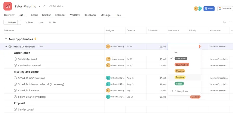Click ki avatar on Follow up after live demo row
Viewport: 233px width, 113px height.
(x=108, y=97)
